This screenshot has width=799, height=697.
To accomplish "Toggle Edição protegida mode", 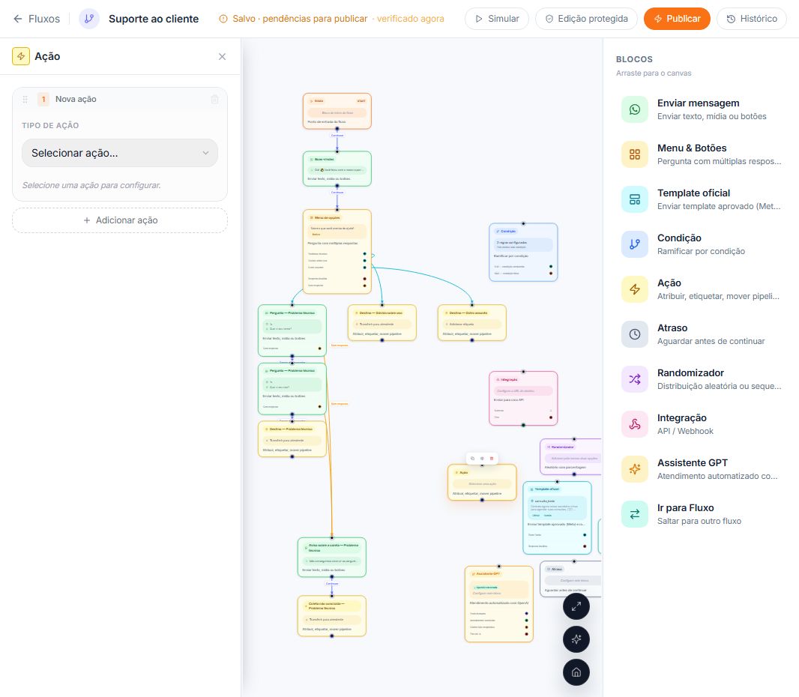I will 586,19.
